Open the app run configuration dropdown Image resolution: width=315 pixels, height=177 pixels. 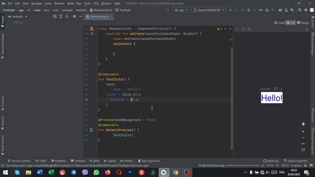coord(181,10)
